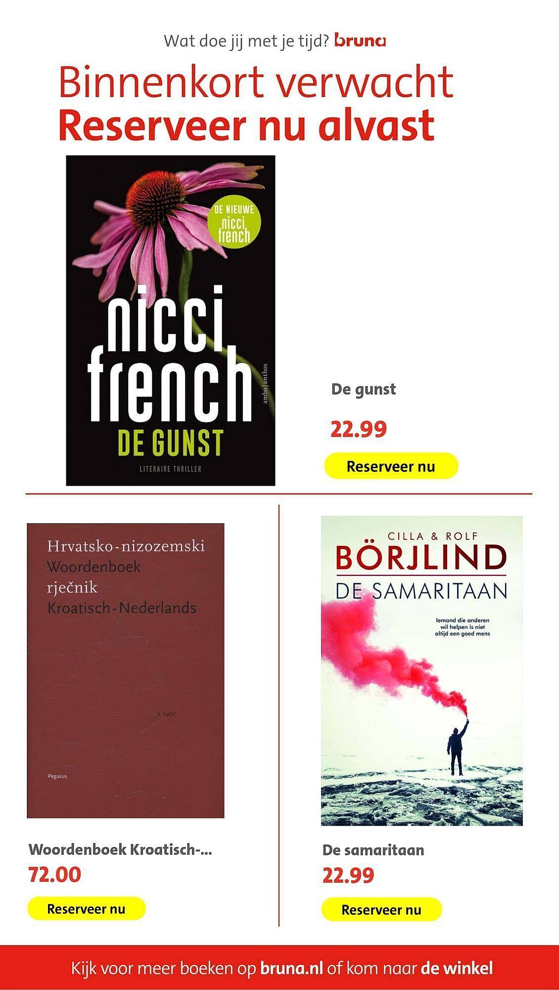Click Woordenboek Kroatisch-... title

pos(120,849)
